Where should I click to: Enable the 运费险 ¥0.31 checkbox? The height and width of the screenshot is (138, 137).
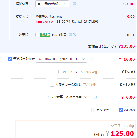pyautogui.click(x=37, y=35)
